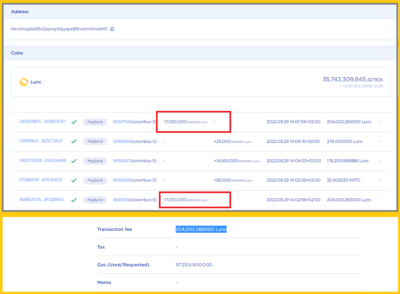400x294 pixels.
Task: Copy the terra1ncjg address with copy icon
Action: (112, 29)
